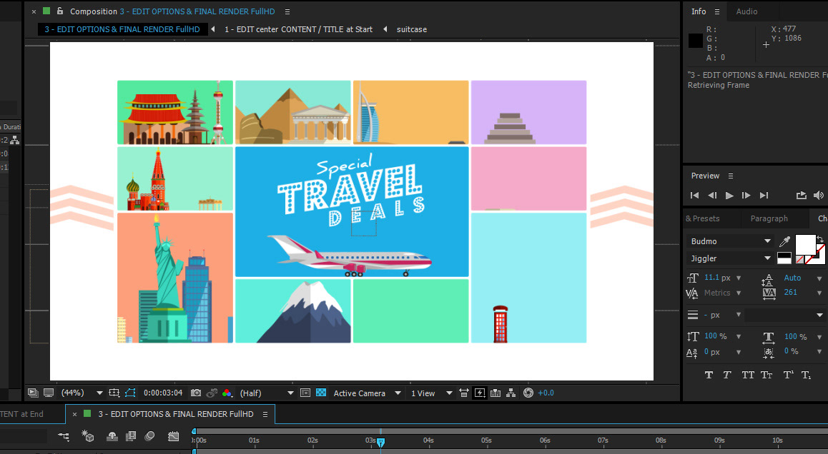The image size is (828, 454).
Task: Toggle the region of interest button
Action: pos(305,393)
